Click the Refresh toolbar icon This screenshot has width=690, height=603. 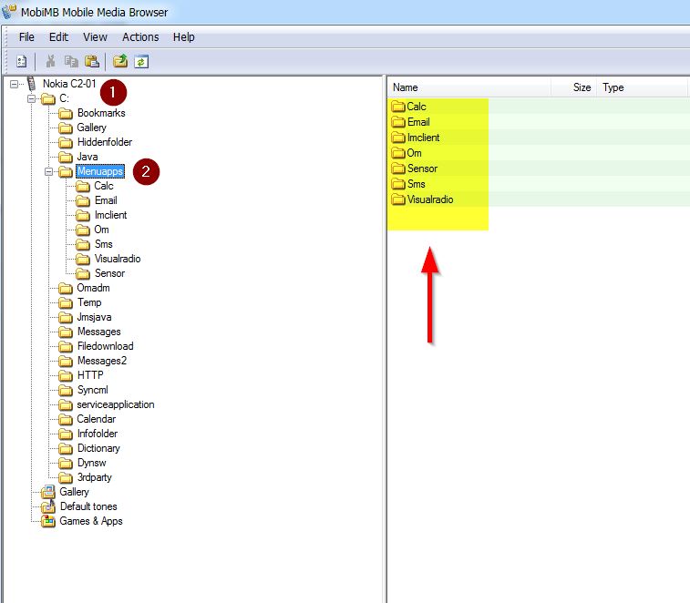(x=140, y=62)
